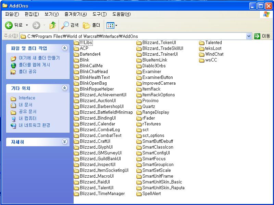Image resolution: width=274 pixels, height=205 pixels.
Task: Select the Diablo3Orbs folder icon
Action: [x=139, y=66]
